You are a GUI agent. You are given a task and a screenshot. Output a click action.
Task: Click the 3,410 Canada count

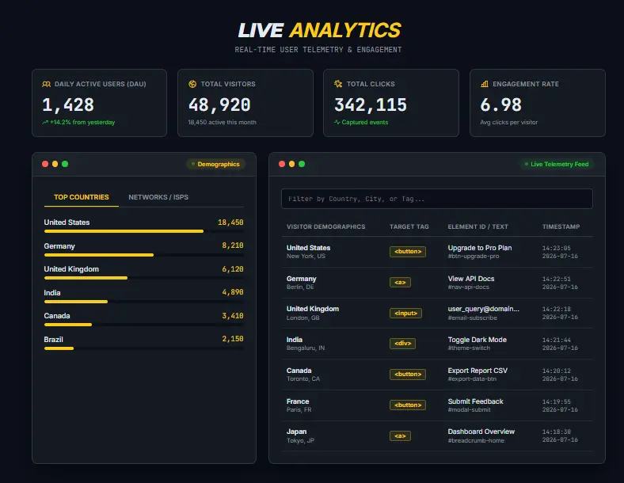(232, 316)
